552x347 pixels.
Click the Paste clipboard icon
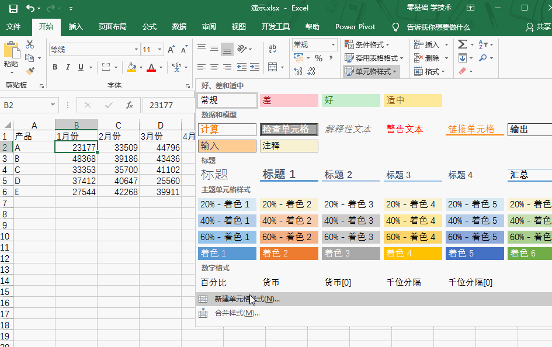[x=12, y=50]
